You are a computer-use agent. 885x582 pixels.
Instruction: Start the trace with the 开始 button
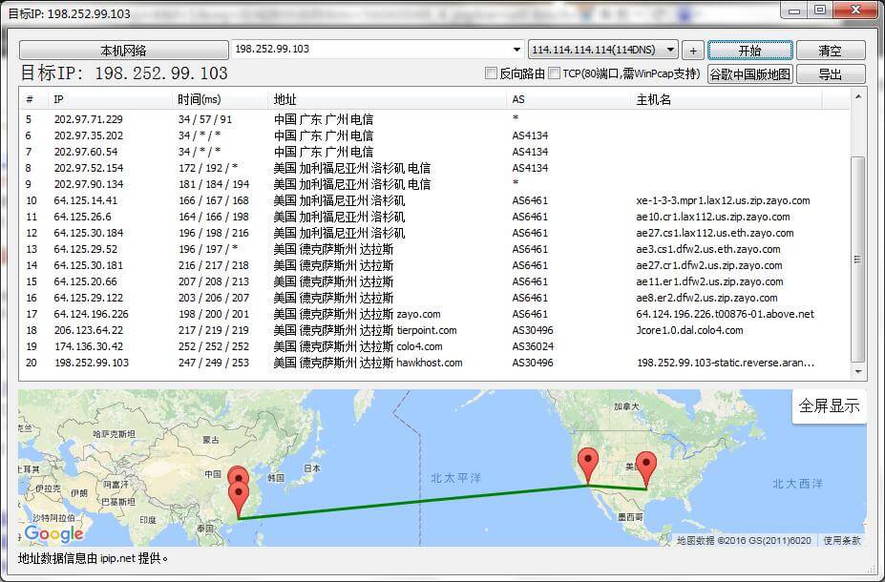coord(750,50)
